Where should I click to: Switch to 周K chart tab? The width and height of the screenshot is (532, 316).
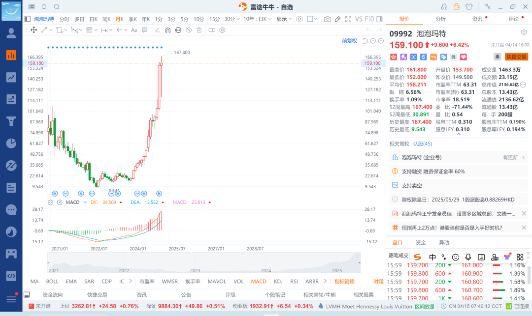tap(106, 19)
